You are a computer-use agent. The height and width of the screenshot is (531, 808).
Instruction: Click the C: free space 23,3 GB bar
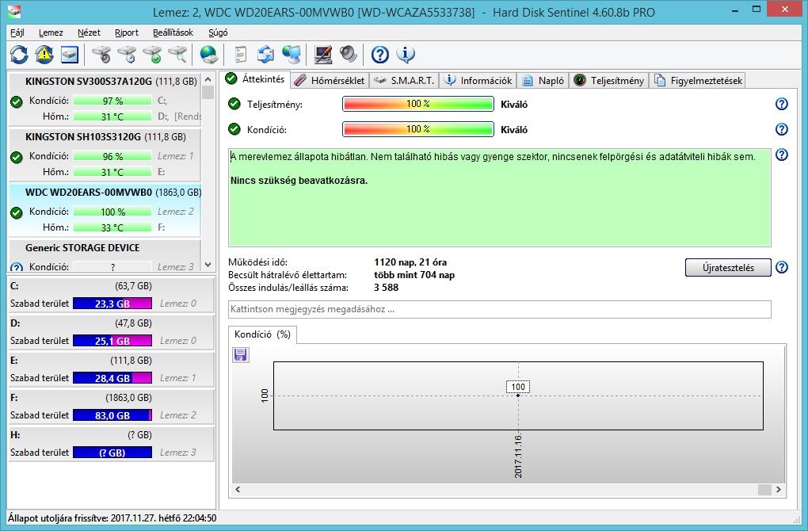[x=112, y=304]
